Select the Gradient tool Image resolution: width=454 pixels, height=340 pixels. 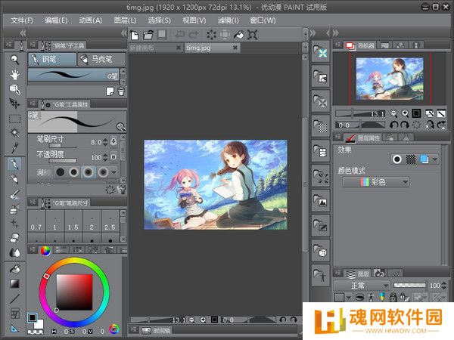(x=14, y=283)
